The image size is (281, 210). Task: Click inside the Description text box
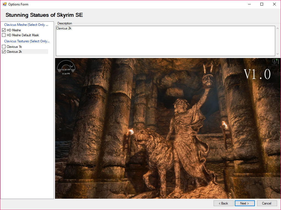point(165,41)
